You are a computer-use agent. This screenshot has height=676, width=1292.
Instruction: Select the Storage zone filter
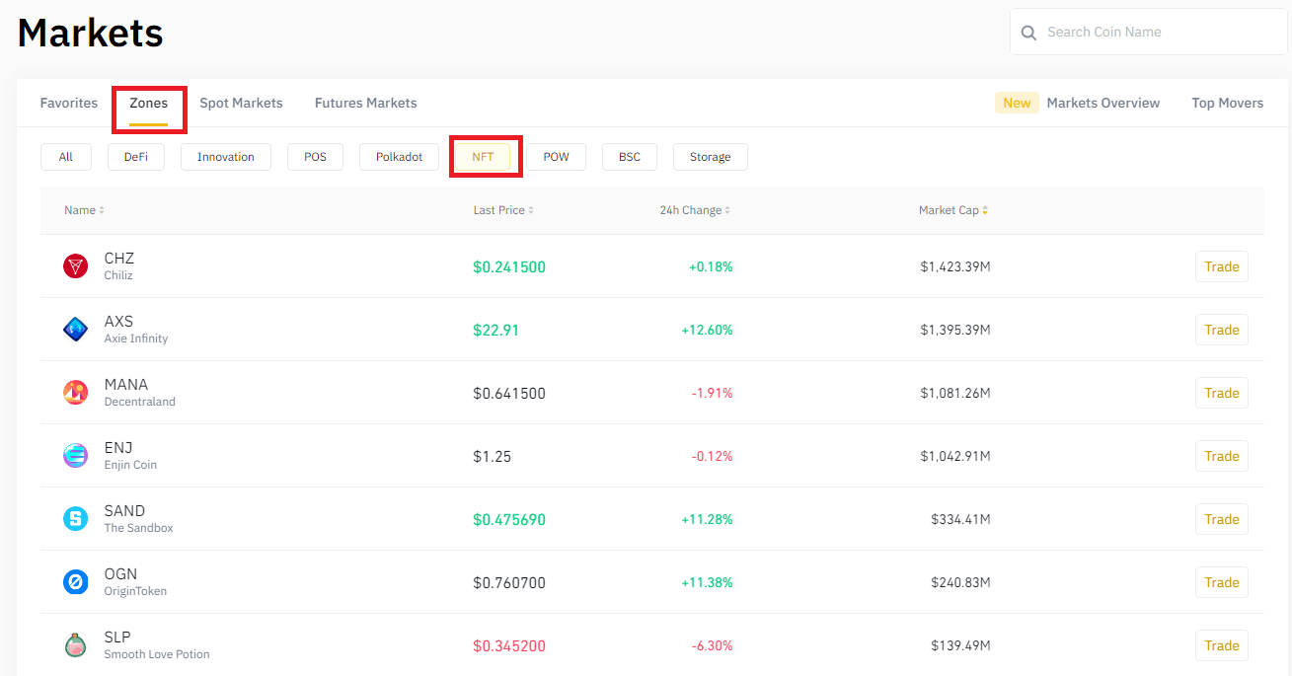tap(711, 157)
